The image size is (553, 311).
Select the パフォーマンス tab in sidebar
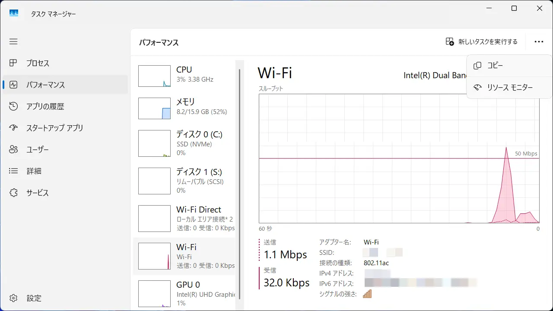pos(45,85)
